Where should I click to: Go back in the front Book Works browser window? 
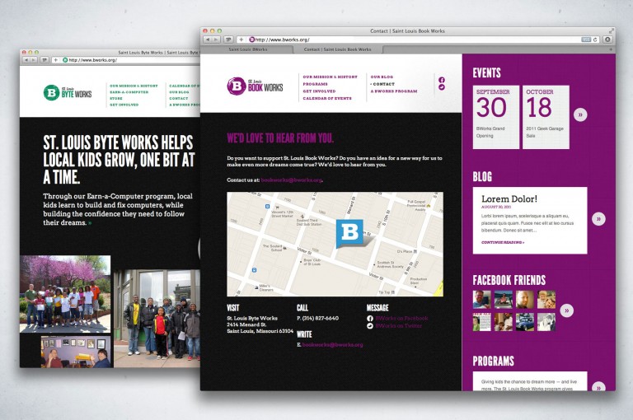click(x=208, y=40)
